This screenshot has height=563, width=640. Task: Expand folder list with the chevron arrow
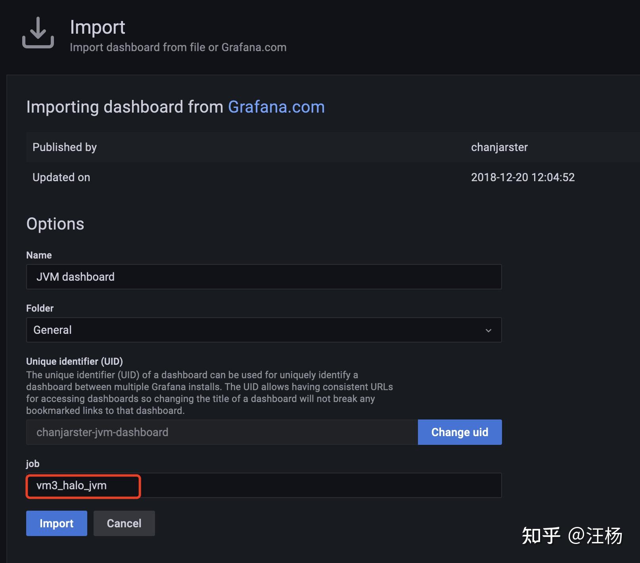point(489,330)
